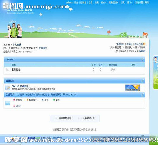Viewport: 158px width, 145px height.
Task: Open the Discuz! 官方论坛 link
Action: [20, 86]
